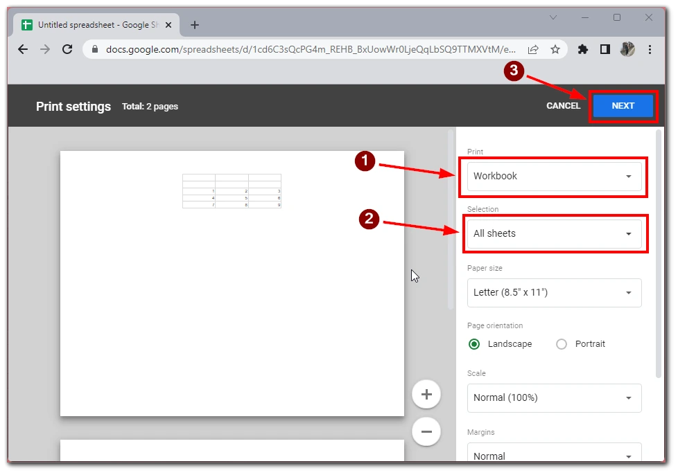Change the Scale Normal (100%) dropdown
The width and height of the screenshot is (678, 475).
(554, 398)
